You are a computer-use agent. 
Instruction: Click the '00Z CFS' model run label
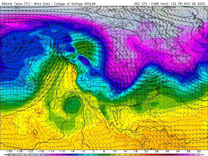pos(141,4)
